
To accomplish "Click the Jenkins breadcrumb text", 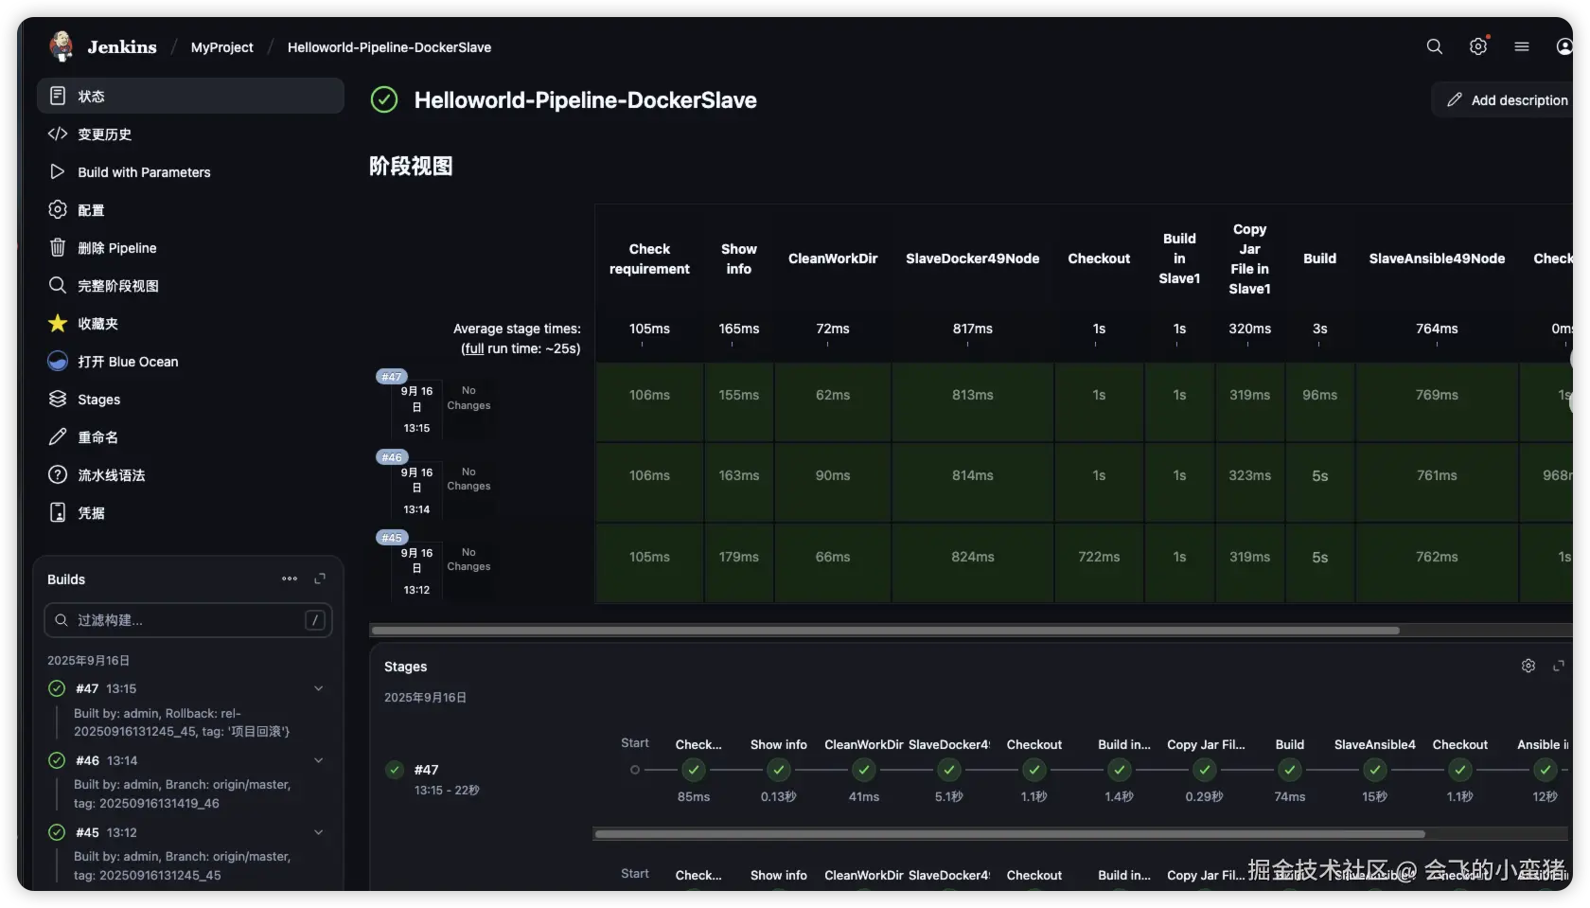I will coord(122,46).
